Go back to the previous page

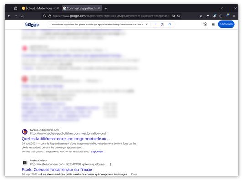[x=9, y=16]
